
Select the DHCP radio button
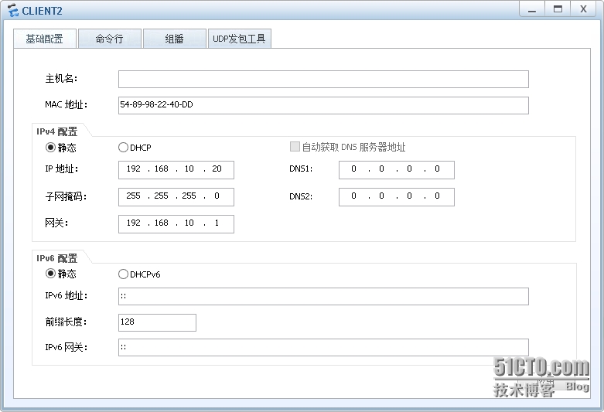point(123,148)
